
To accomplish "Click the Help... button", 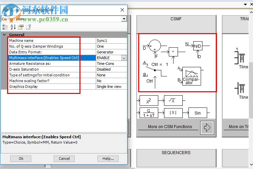I will tap(108, 159).
